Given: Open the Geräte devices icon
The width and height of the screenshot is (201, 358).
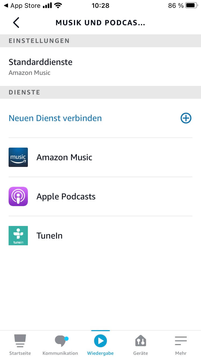Looking at the screenshot, I should point(140,341).
